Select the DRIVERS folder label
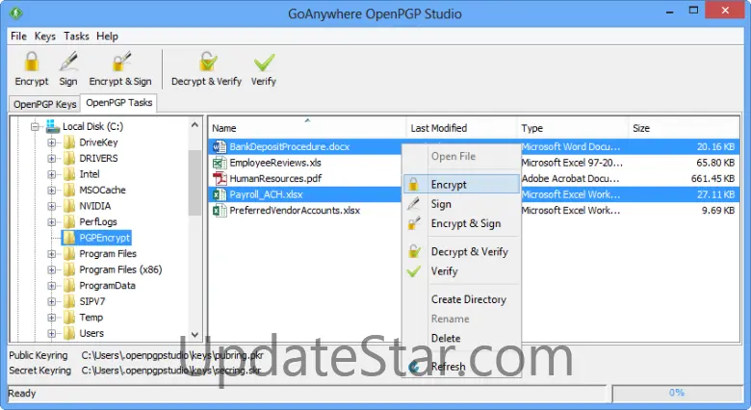751x410 pixels. coord(98,158)
